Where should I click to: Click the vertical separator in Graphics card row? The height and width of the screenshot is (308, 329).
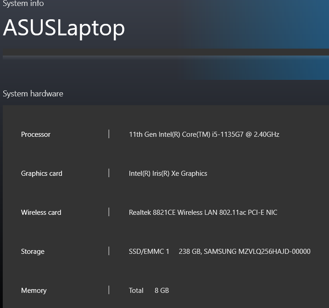(109, 173)
